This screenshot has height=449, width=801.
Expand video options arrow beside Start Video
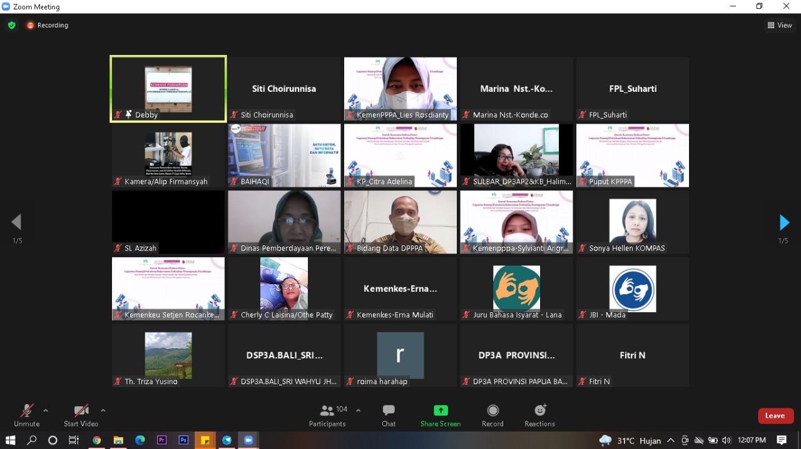pyautogui.click(x=103, y=410)
